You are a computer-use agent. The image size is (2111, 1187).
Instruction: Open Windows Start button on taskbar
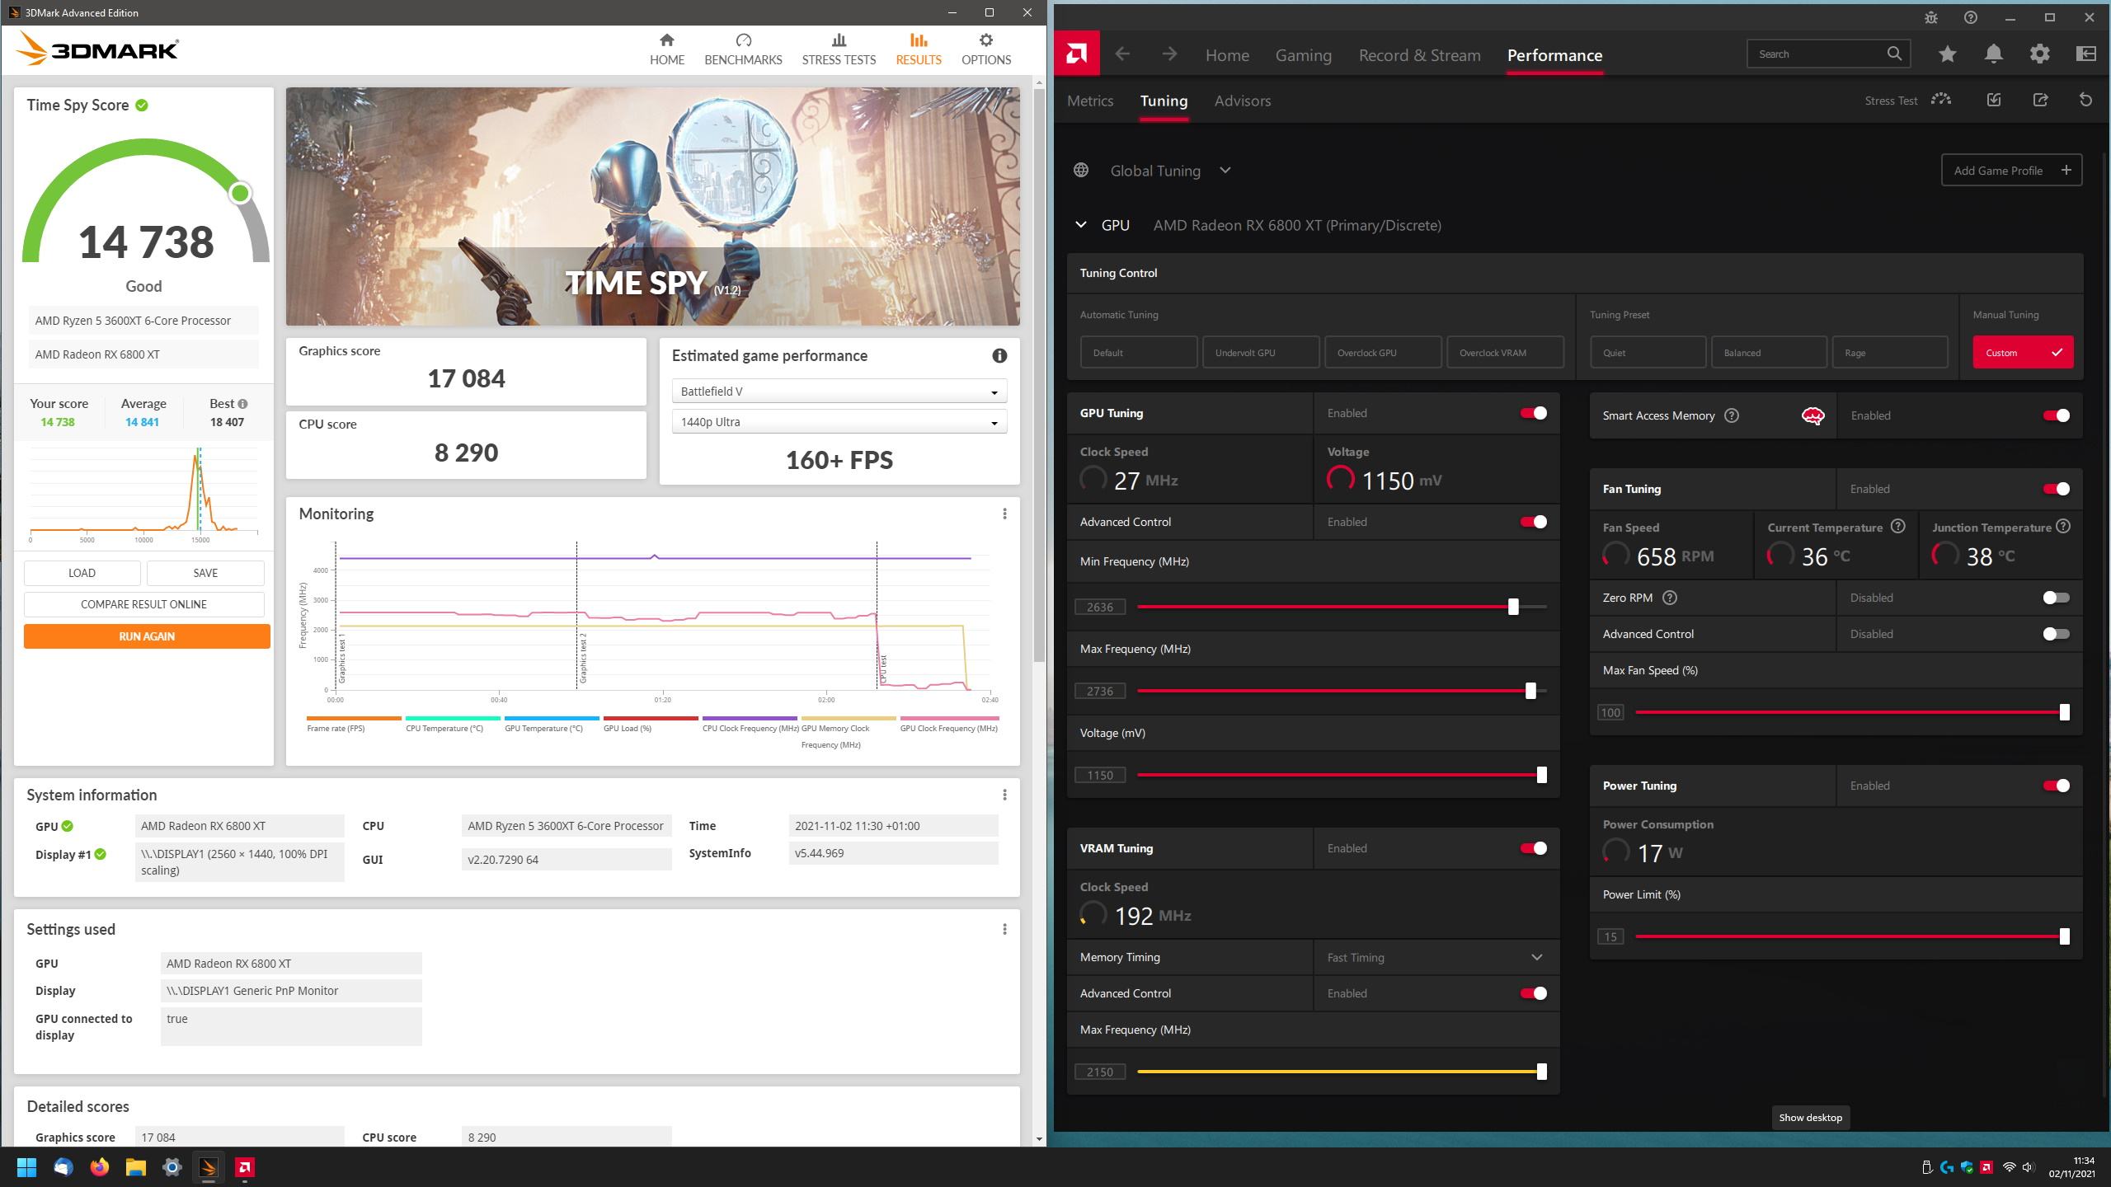pyautogui.click(x=26, y=1167)
